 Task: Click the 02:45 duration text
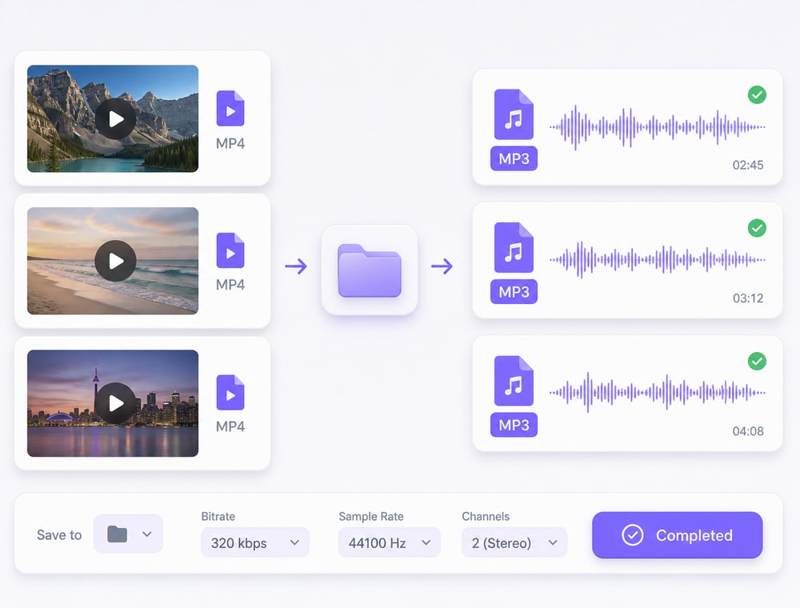748,165
